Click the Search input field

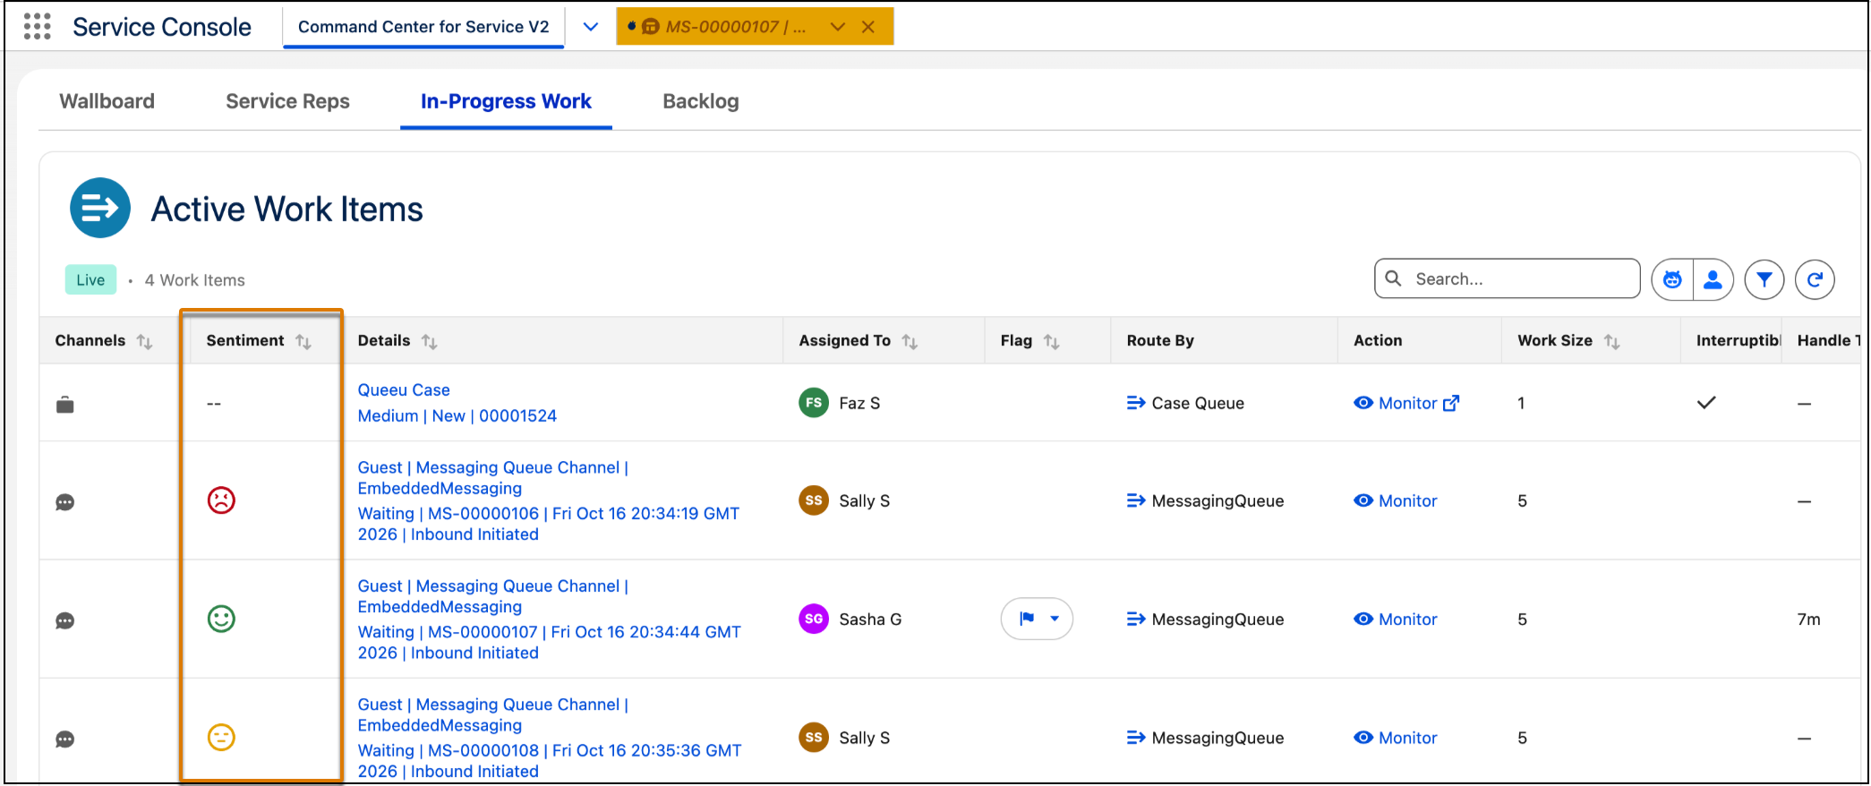tap(1508, 278)
